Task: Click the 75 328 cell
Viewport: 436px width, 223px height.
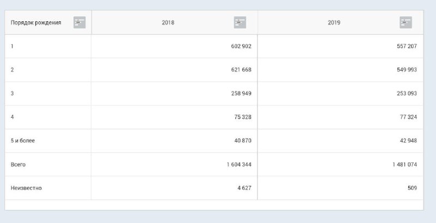Action: pyautogui.click(x=243, y=117)
